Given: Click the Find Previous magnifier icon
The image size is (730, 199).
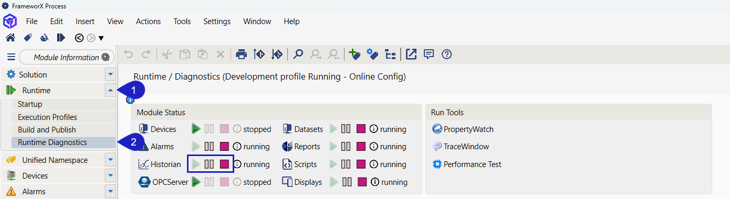Looking at the screenshot, I should [333, 54].
